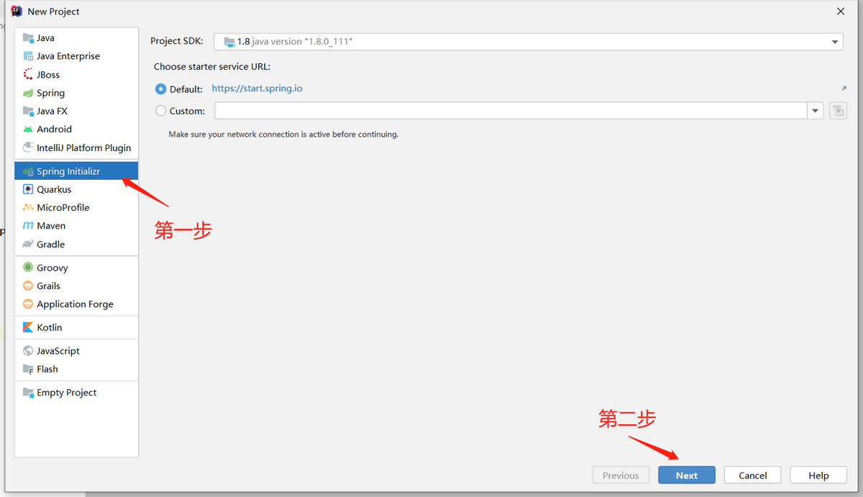
Task: Click the network connection notice text
Action: pos(283,134)
